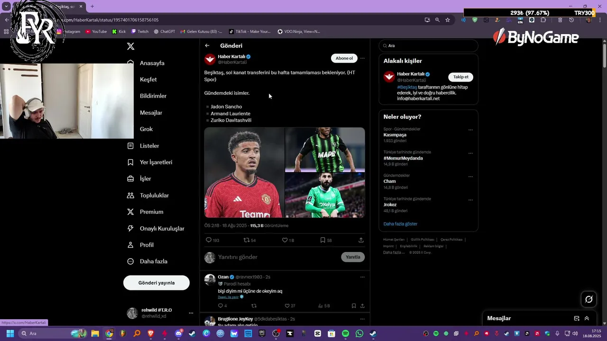Click the Grok floating button
607x341 pixels.
[589, 299]
